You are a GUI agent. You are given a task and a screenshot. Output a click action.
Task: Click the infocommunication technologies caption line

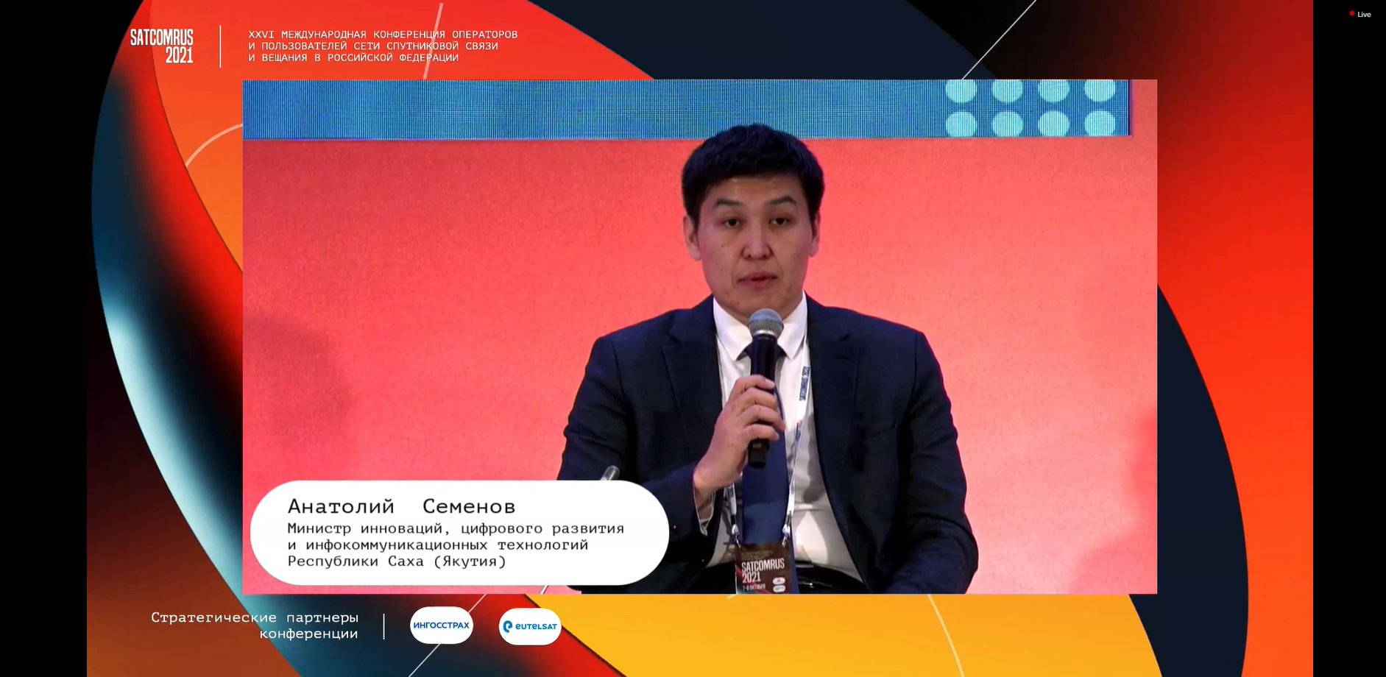437,545
